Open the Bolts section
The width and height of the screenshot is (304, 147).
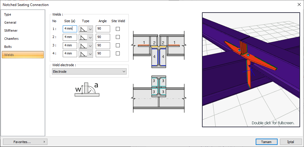[8, 47]
